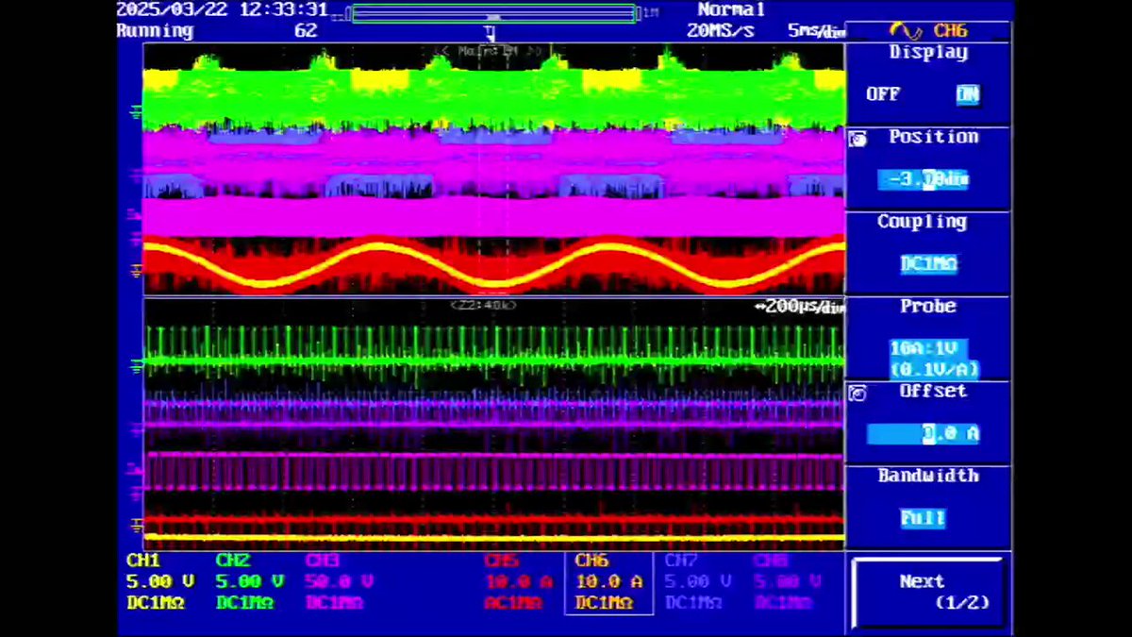Open the Bandwidth Full setting

click(923, 518)
